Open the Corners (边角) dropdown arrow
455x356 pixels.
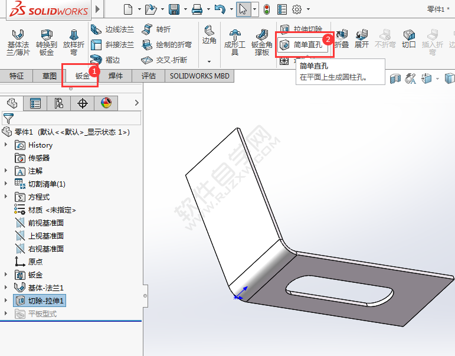(x=210, y=61)
